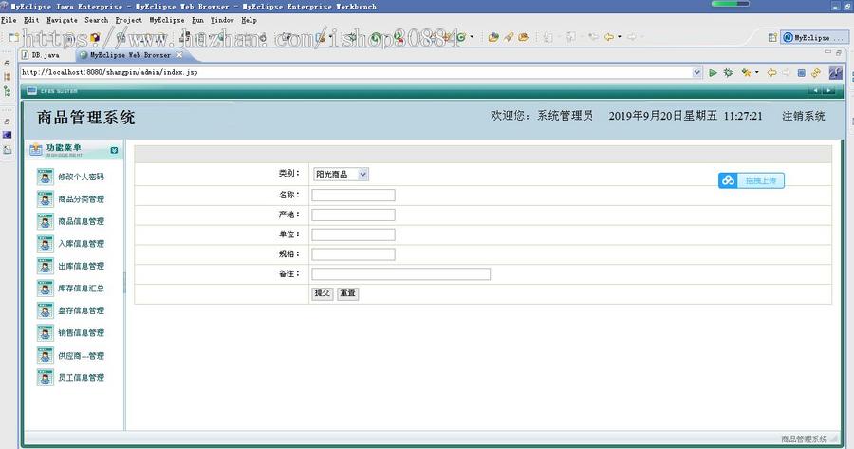Open the Window menu
The image size is (854, 449).
point(222,20)
